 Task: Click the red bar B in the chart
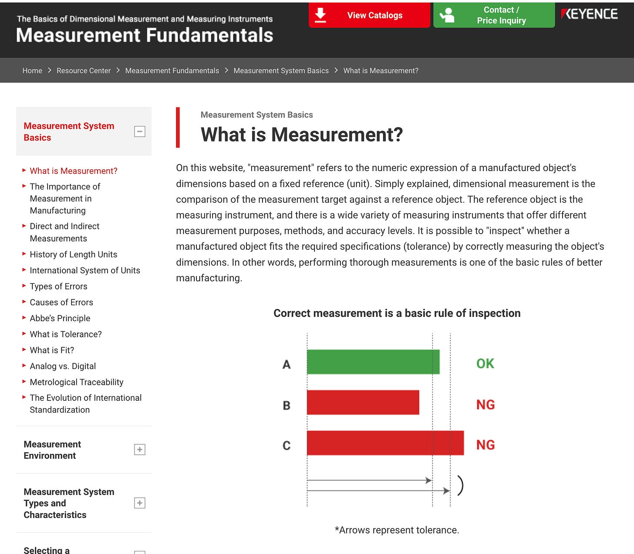(x=363, y=402)
